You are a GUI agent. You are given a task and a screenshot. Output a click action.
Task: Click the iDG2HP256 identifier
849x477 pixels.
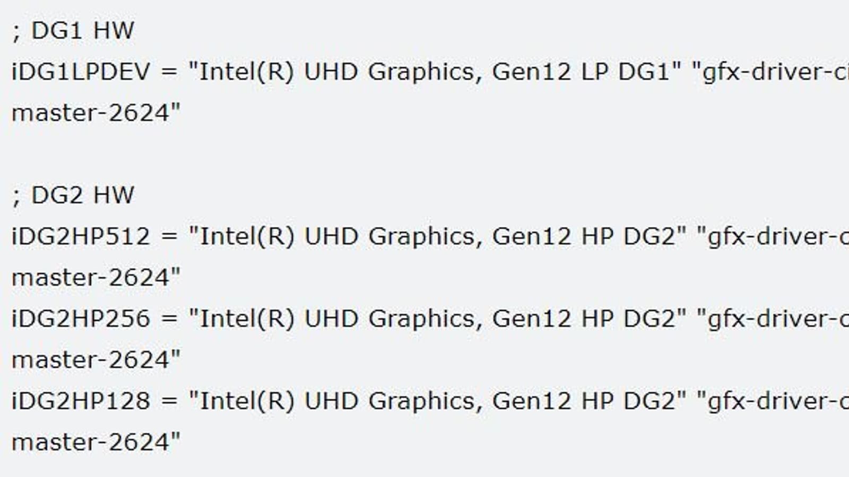point(81,319)
